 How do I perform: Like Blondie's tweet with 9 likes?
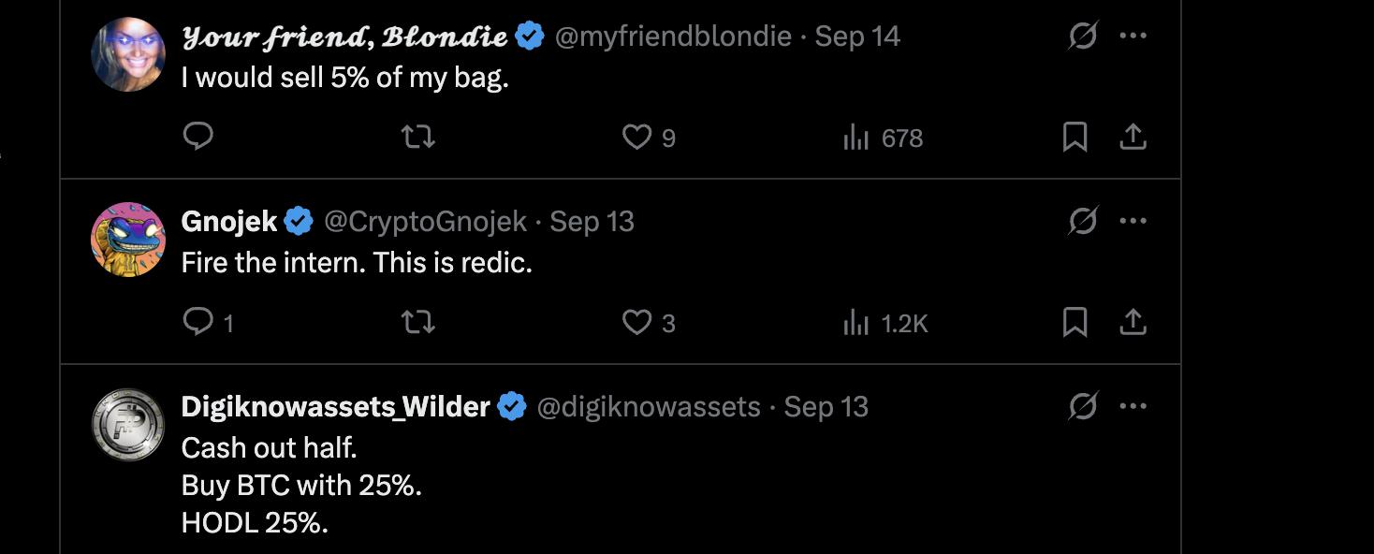point(636,138)
